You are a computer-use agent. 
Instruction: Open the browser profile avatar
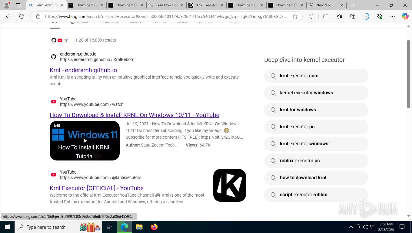click(6, 5)
